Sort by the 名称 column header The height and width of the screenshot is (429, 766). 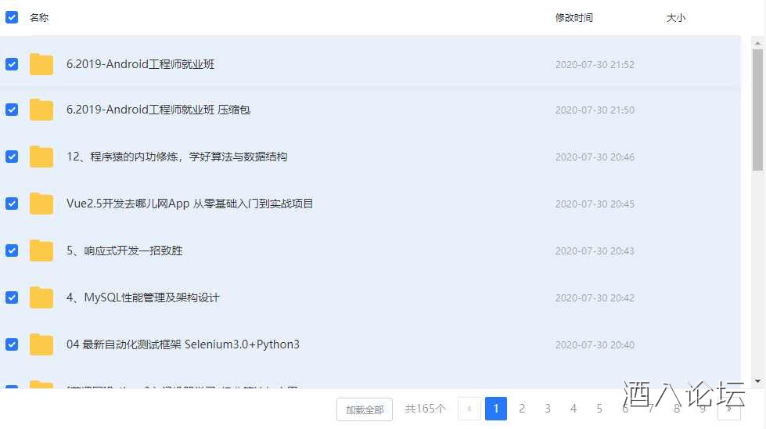[x=39, y=17]
